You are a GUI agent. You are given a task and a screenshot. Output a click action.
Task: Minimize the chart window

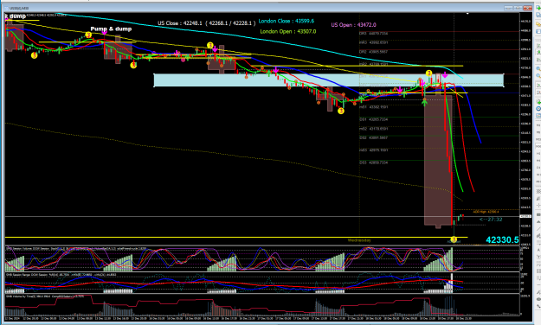(508, 8)
